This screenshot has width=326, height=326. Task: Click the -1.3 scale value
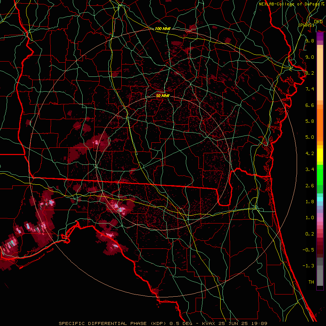tap(308, 266)
